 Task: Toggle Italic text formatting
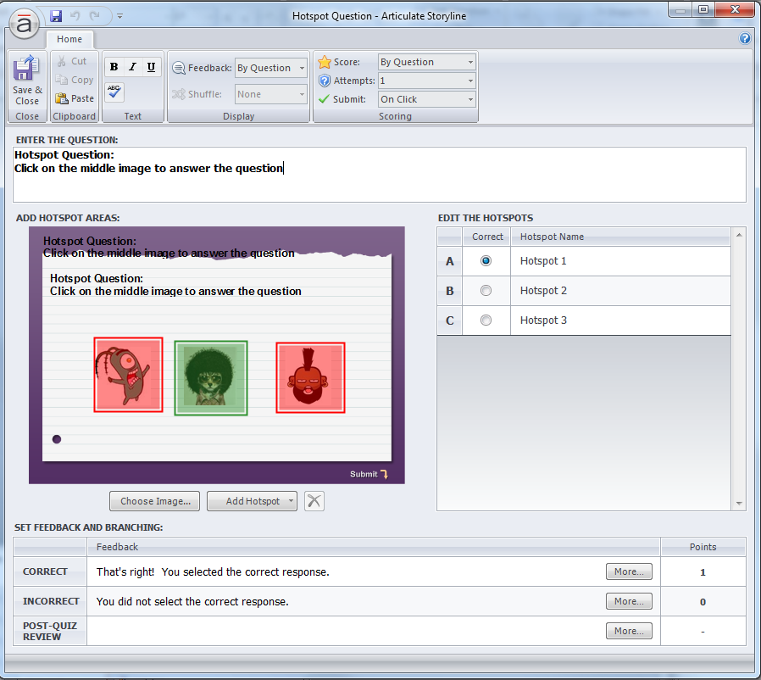pos(132,67)
